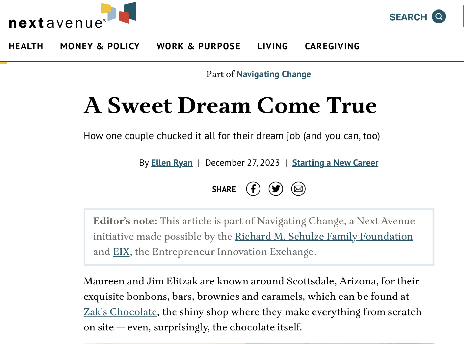Open the EIX link

click(121, 252)
